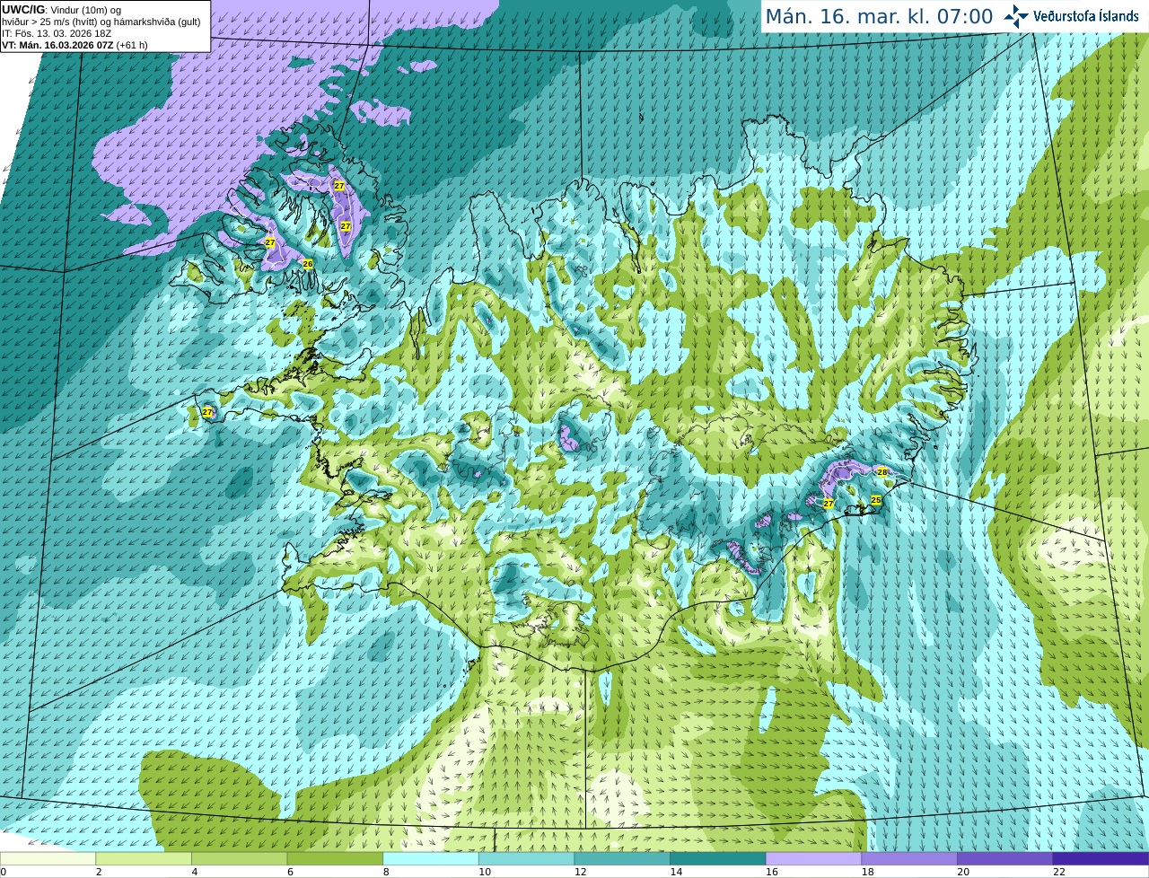The image size is (1149, 878).
Task: Select the date header Mán. 16. mar. kl. 07:00
Action: coord(879,17)
